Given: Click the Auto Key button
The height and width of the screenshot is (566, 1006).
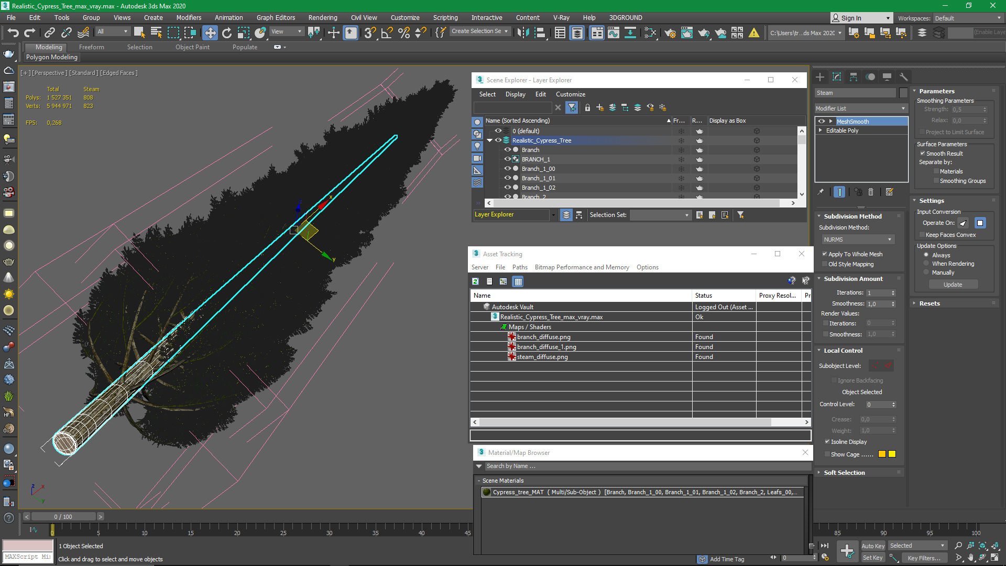Looking at the screenshot, I should coord(873,546).
